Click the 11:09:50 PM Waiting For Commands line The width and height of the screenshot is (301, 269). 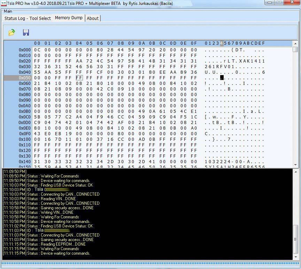(x=41, y=176)
